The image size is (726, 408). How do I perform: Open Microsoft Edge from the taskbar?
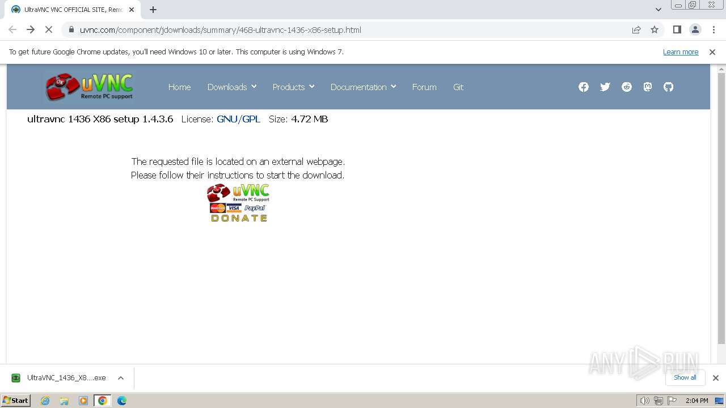click(121, 401)
